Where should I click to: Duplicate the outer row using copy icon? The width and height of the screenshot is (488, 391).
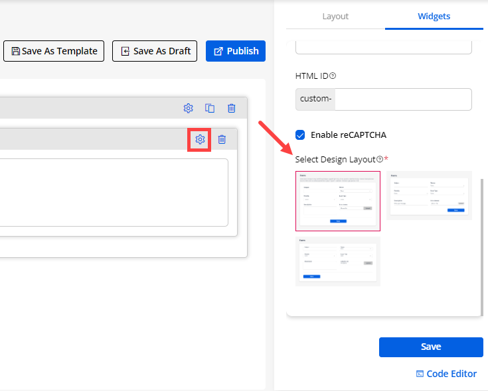coord(210,108)
